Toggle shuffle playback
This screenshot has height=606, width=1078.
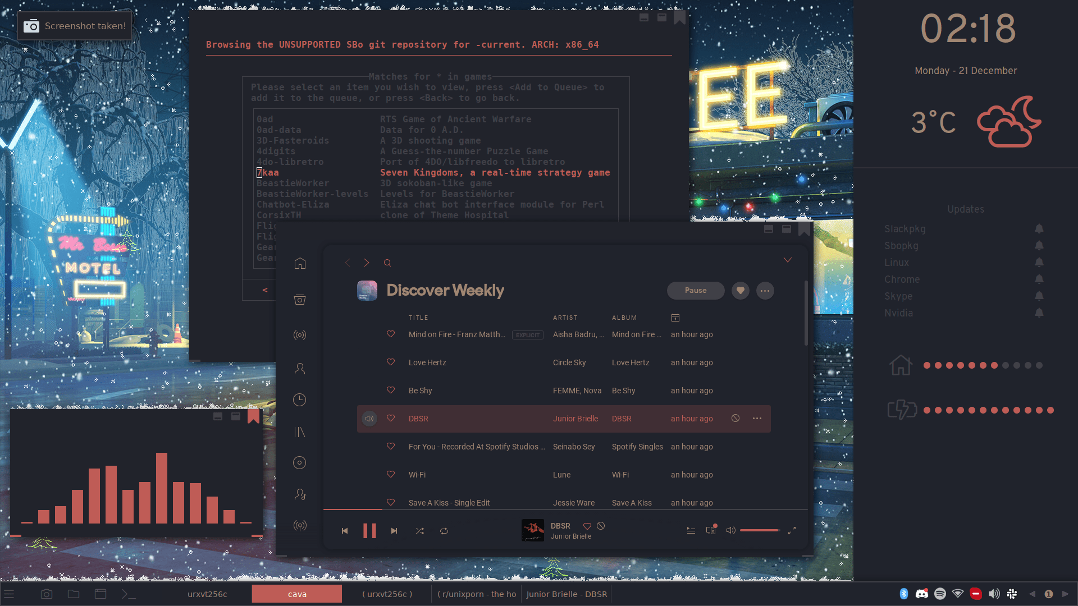pyautogui.click(x=420, y=531)
